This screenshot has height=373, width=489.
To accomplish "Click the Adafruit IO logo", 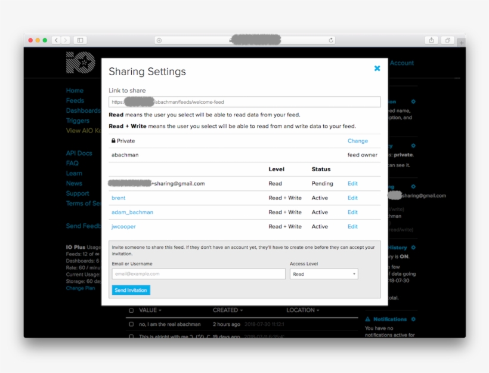I will (82, 63).
